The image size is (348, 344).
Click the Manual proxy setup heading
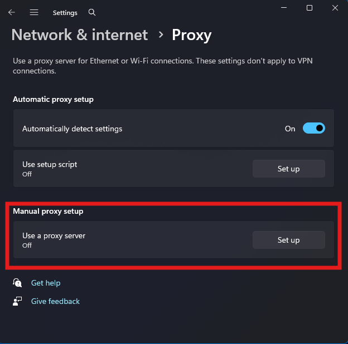[48, 212]
